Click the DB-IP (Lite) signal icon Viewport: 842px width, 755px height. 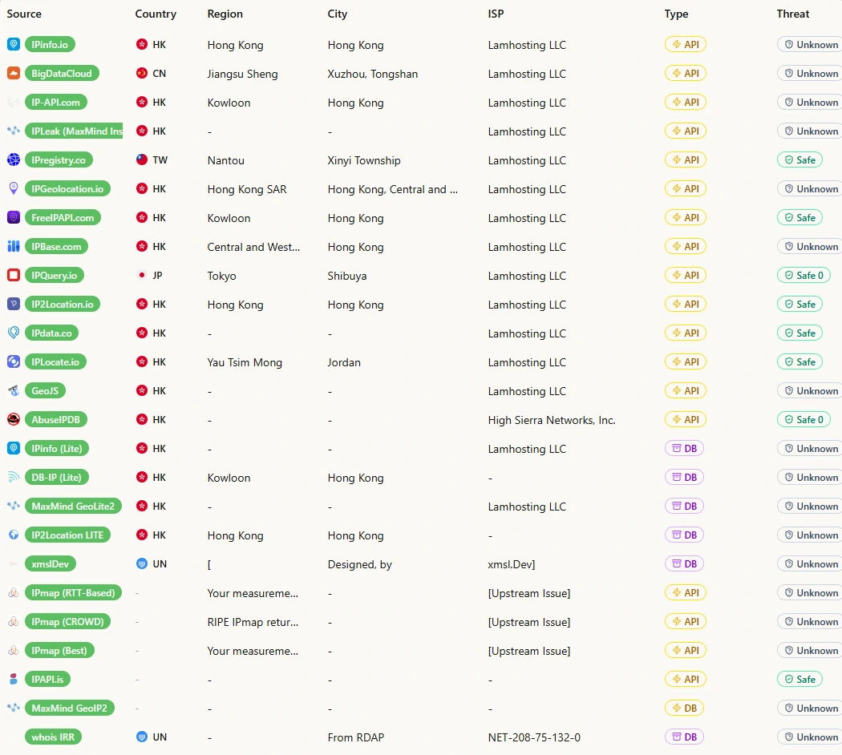[x=14, y=477]
